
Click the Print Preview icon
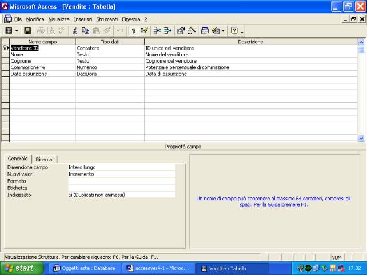pos(51,31)
